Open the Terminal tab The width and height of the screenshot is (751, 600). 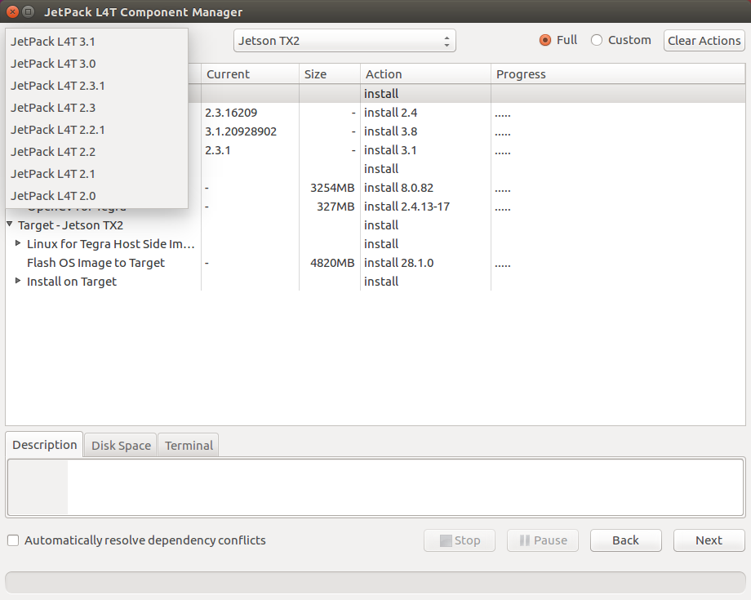pyautogui.click(x=188, y=445)
